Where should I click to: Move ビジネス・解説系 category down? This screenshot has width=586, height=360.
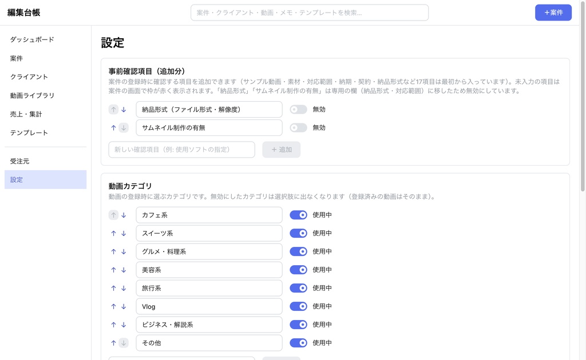pyautogui.click(x=124, y=325)
